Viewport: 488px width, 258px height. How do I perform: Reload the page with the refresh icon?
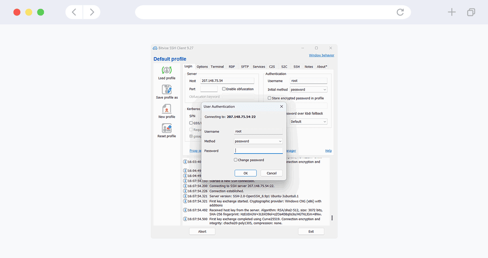tap(400, 12)
